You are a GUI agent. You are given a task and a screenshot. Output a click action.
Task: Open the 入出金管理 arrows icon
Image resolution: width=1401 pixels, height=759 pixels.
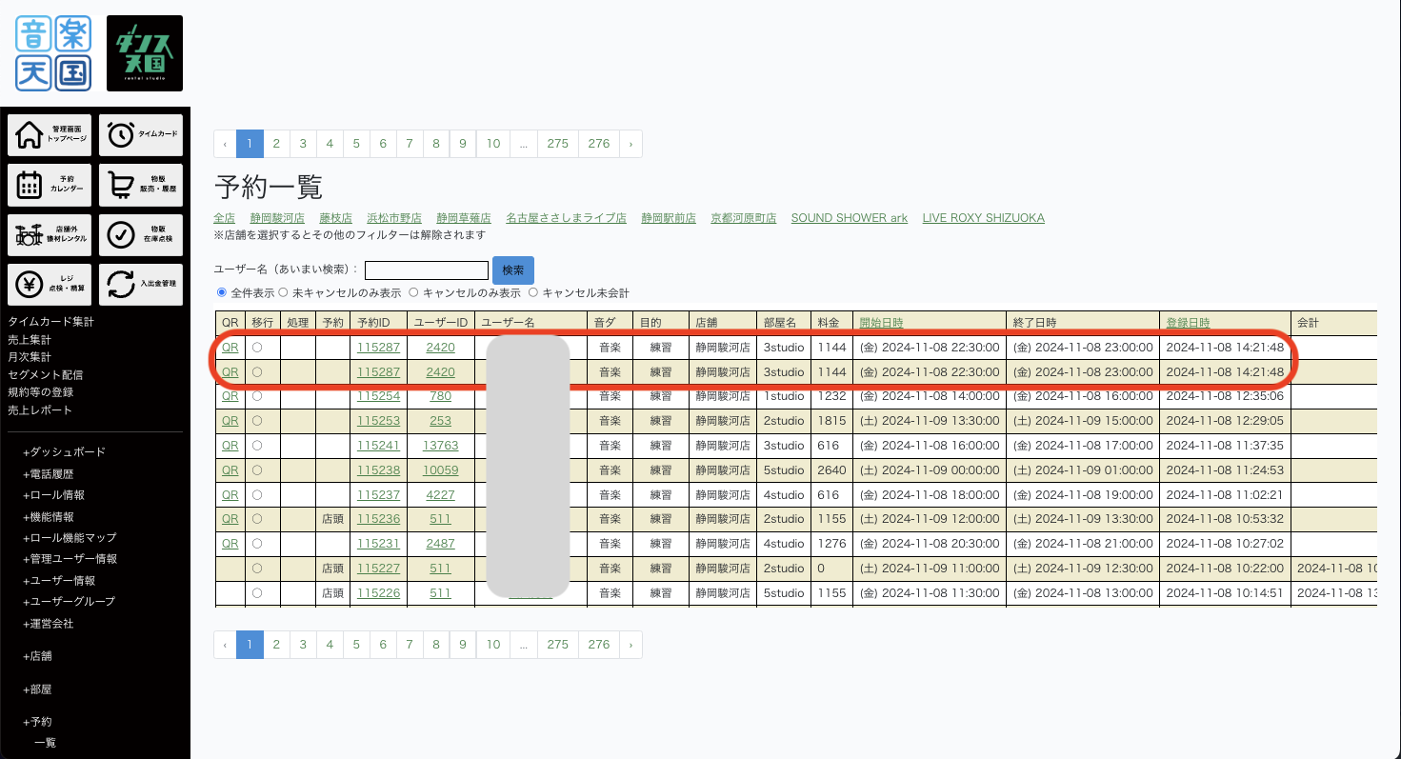pos(141,284)
